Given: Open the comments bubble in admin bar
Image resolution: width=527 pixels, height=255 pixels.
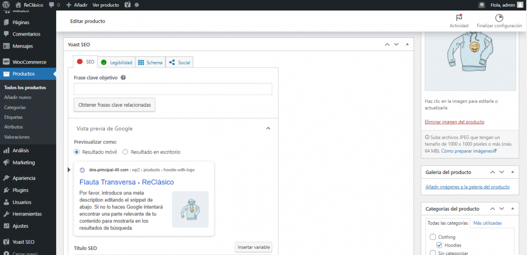Looking at the screenshot, I should coord(52,5).
